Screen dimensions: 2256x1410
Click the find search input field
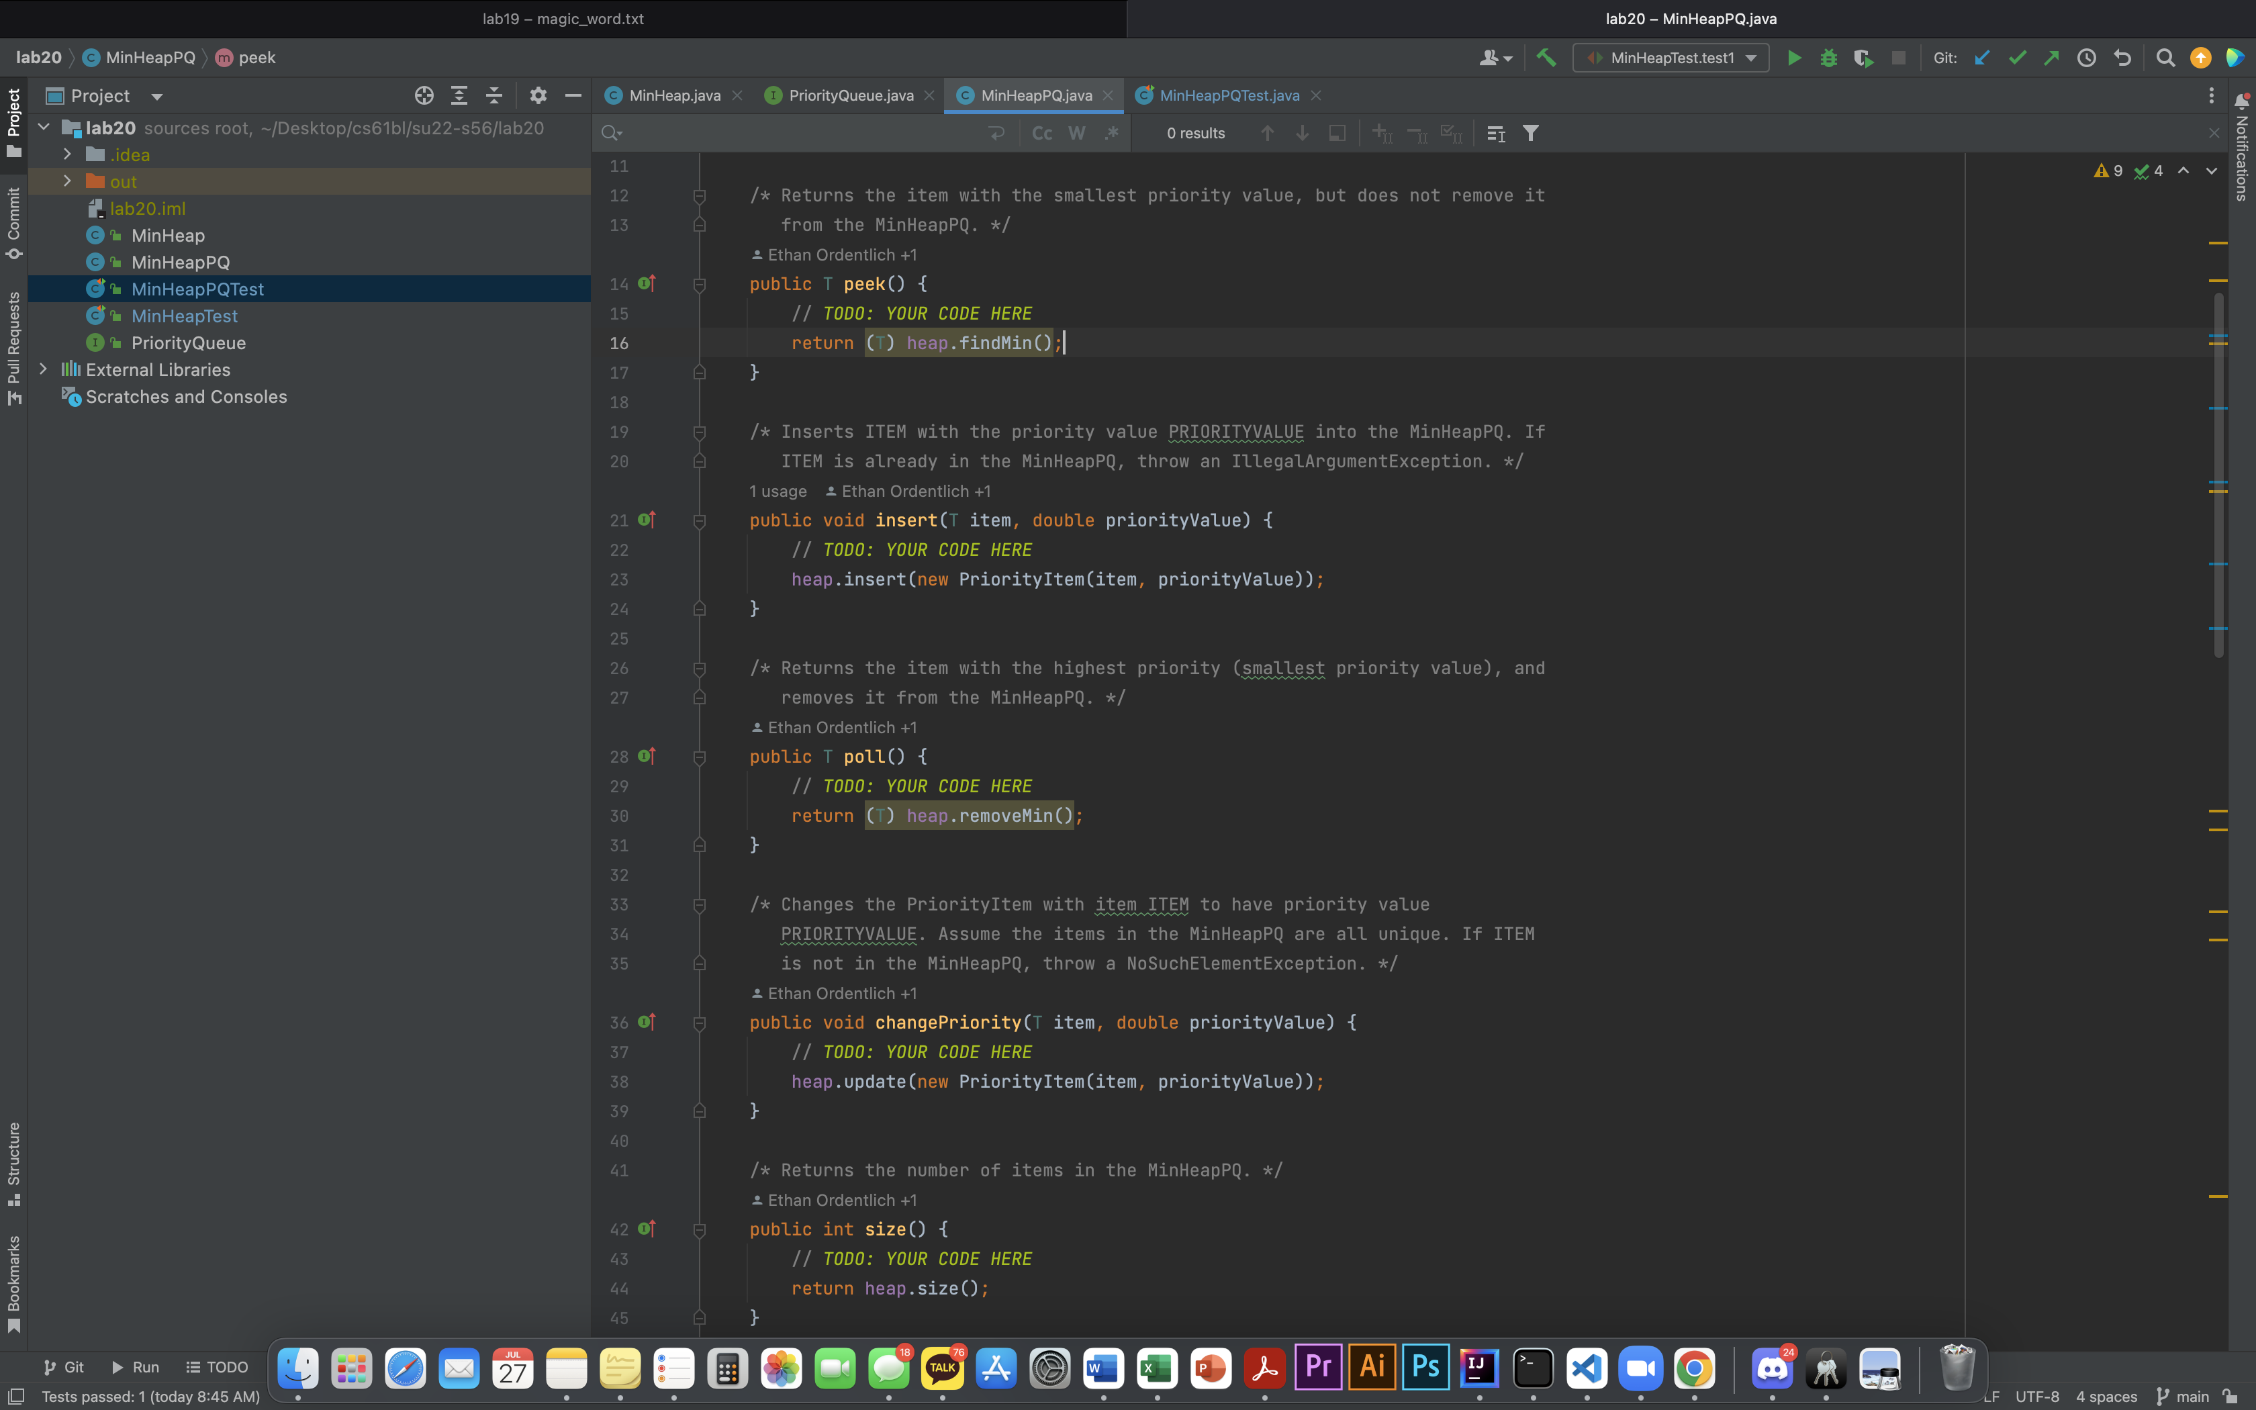click(x=802, y=134)
